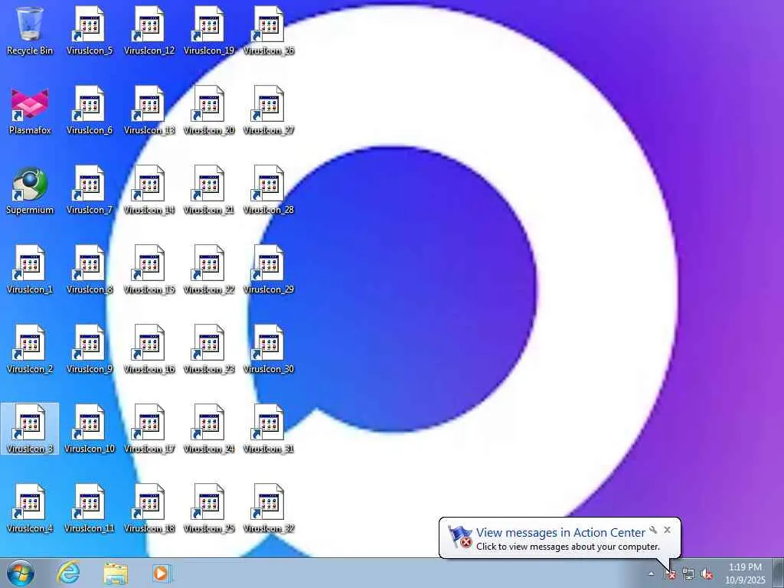This screenshot has height=588, width=784.
Task: Select the VirusIcon_32 shortcut
Action: 269,508
